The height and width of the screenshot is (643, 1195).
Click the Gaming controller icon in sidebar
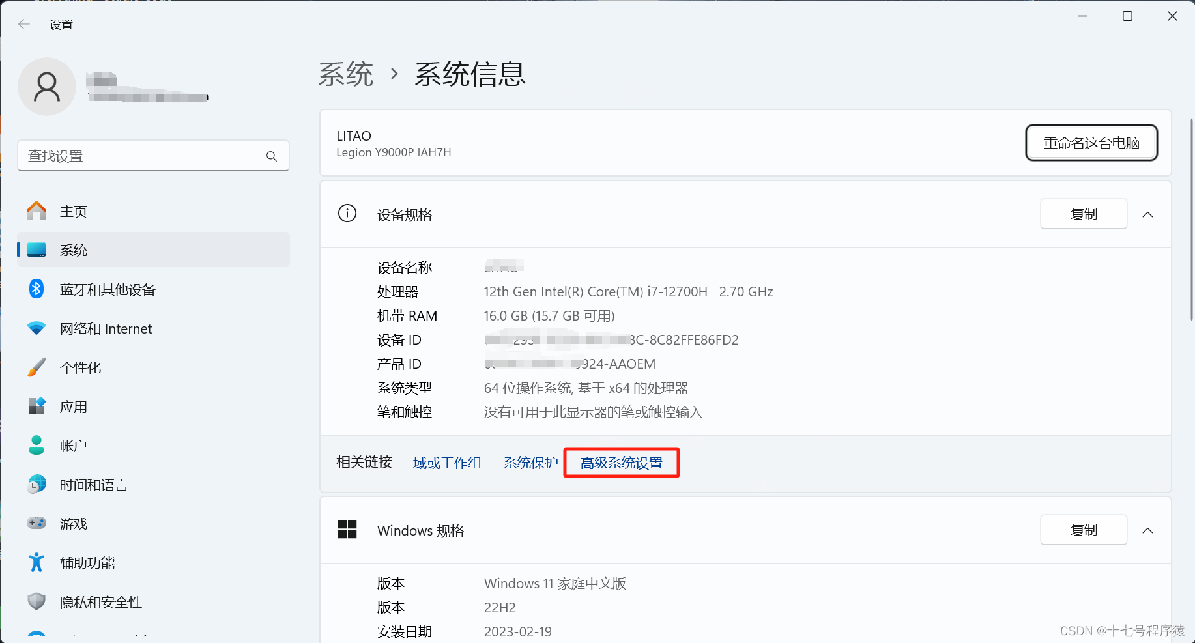pos(36,523)
